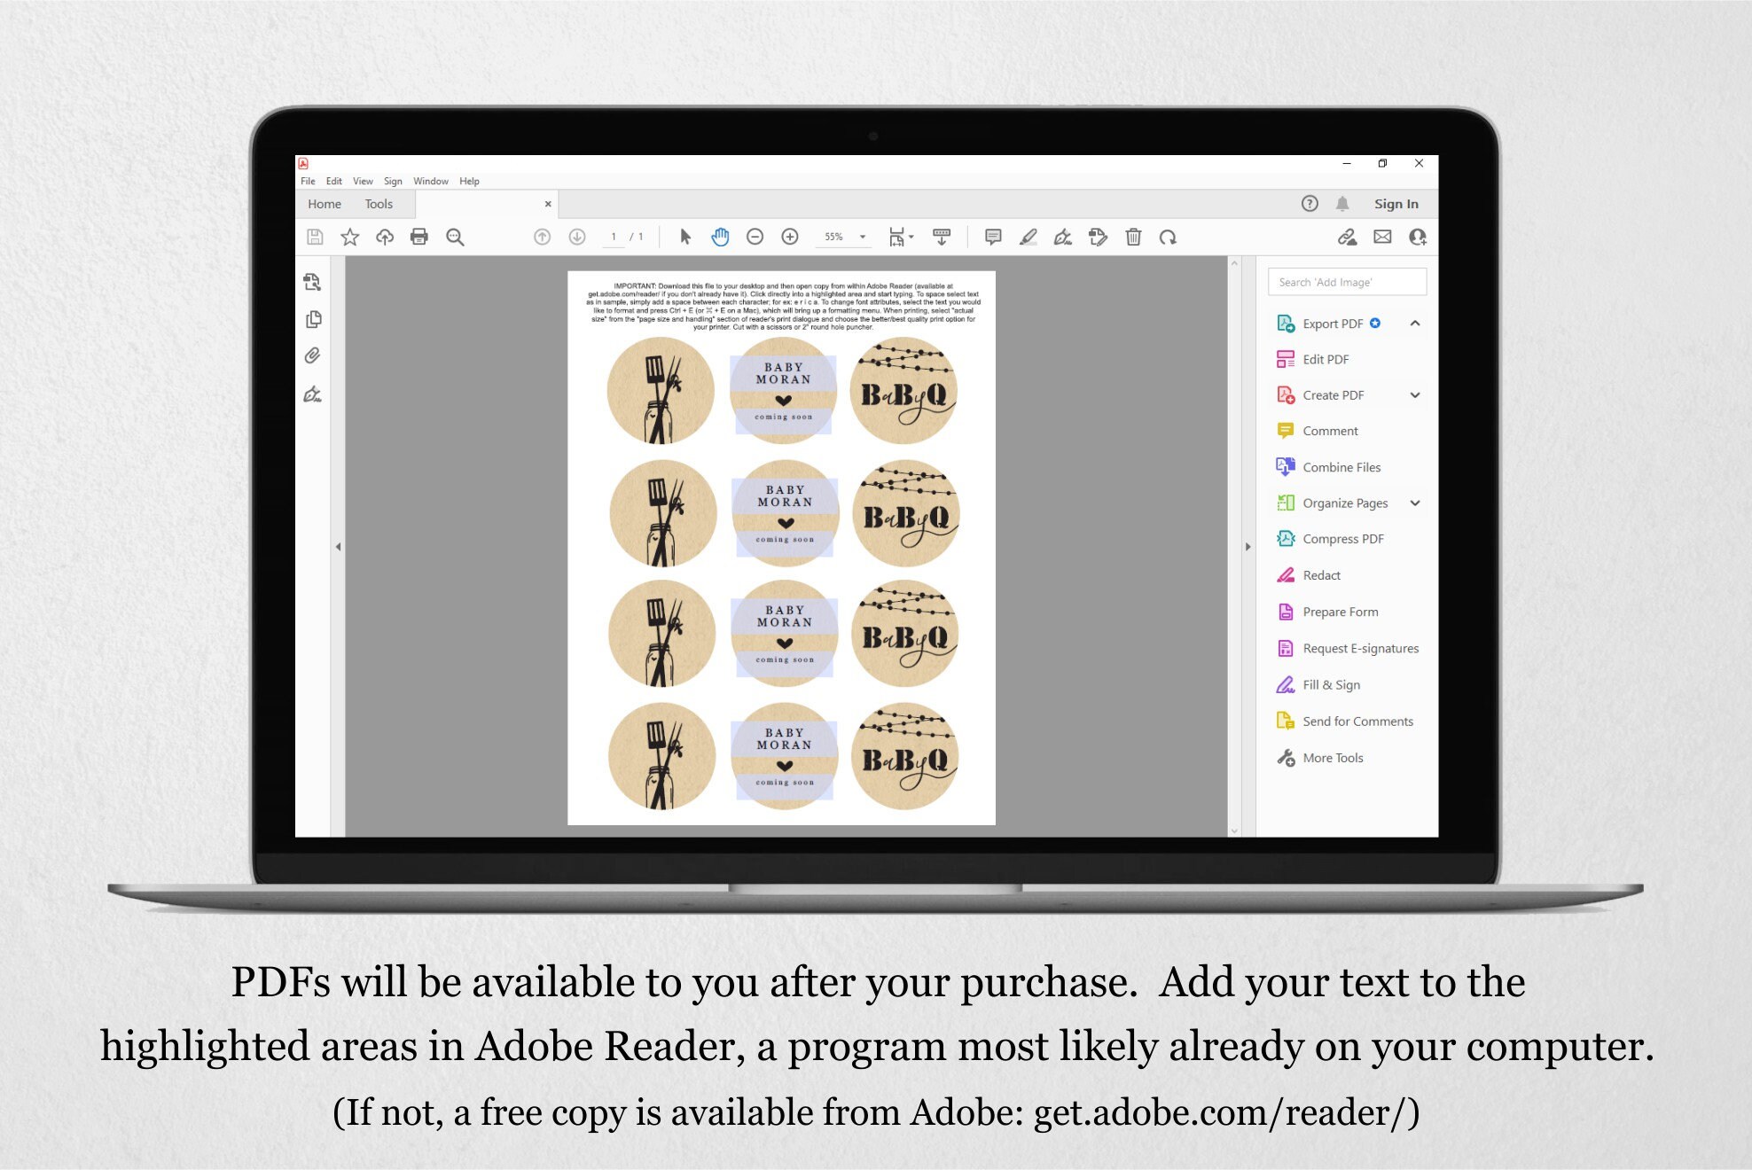
Task: Go to next page arrow
Action: 577,237
